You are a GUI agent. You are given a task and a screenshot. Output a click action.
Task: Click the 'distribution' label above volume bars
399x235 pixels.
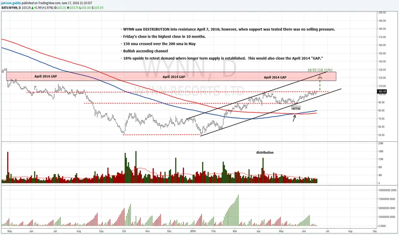pyautogui.click(x=265, y=153)
